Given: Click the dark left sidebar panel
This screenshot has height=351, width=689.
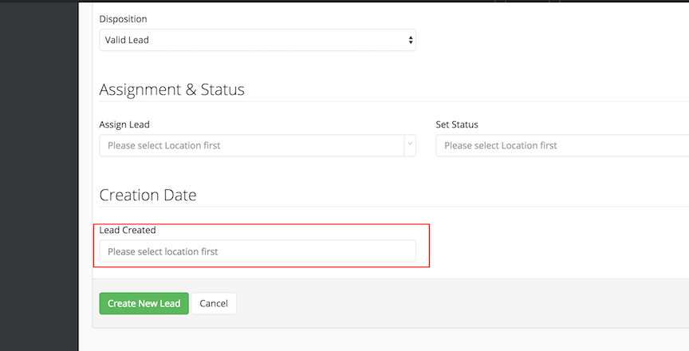Looking at the screenshot, I should (38, 175).
